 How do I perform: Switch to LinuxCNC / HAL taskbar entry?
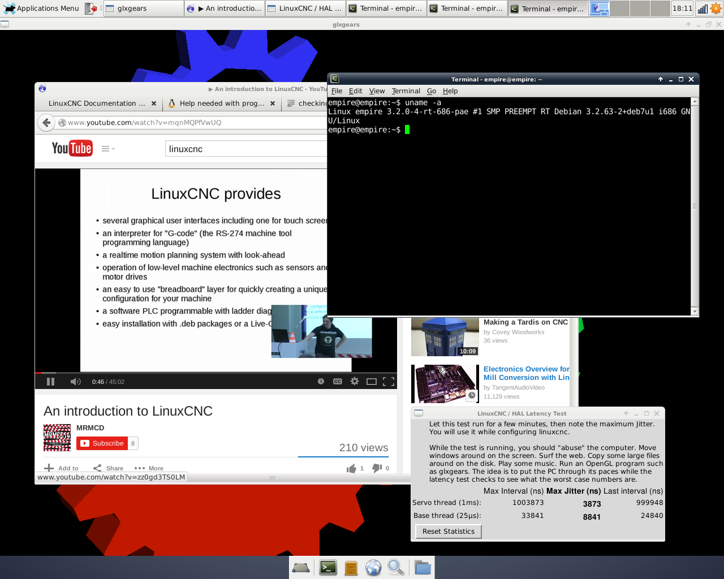point(305,8)
